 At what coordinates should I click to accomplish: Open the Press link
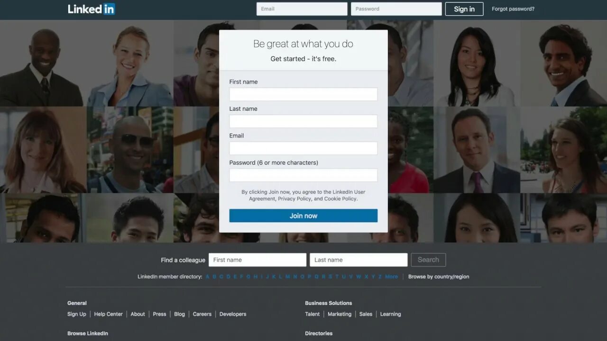click(159, 314)
